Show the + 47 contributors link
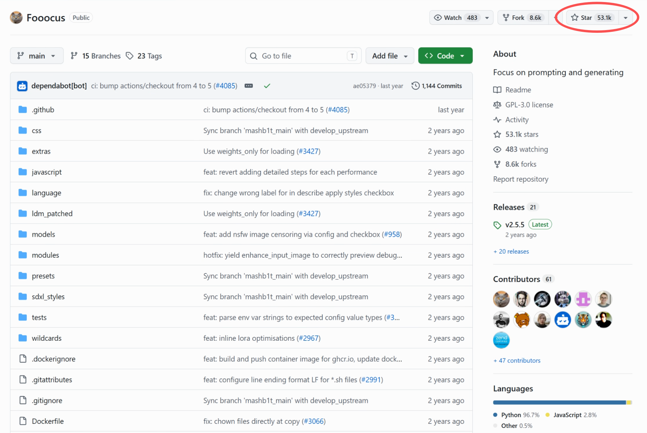 coord(517,360)
